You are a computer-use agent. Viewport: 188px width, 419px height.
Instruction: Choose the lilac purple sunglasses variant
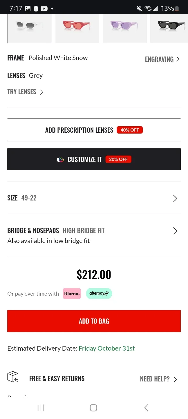click(x=125, y=26)
